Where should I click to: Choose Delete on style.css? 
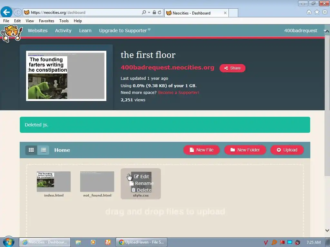click(142, 190)
